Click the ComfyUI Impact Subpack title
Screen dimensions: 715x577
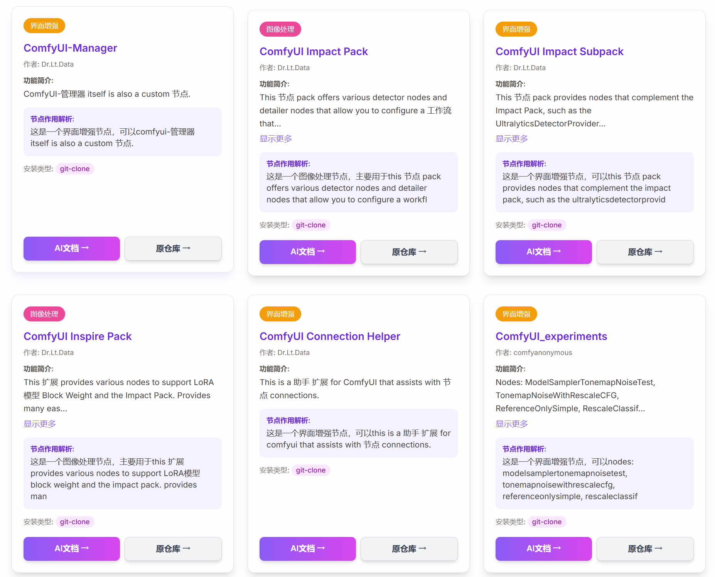[559, 51]
